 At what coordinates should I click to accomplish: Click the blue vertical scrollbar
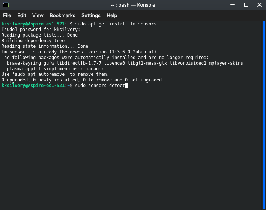(264, 115)
